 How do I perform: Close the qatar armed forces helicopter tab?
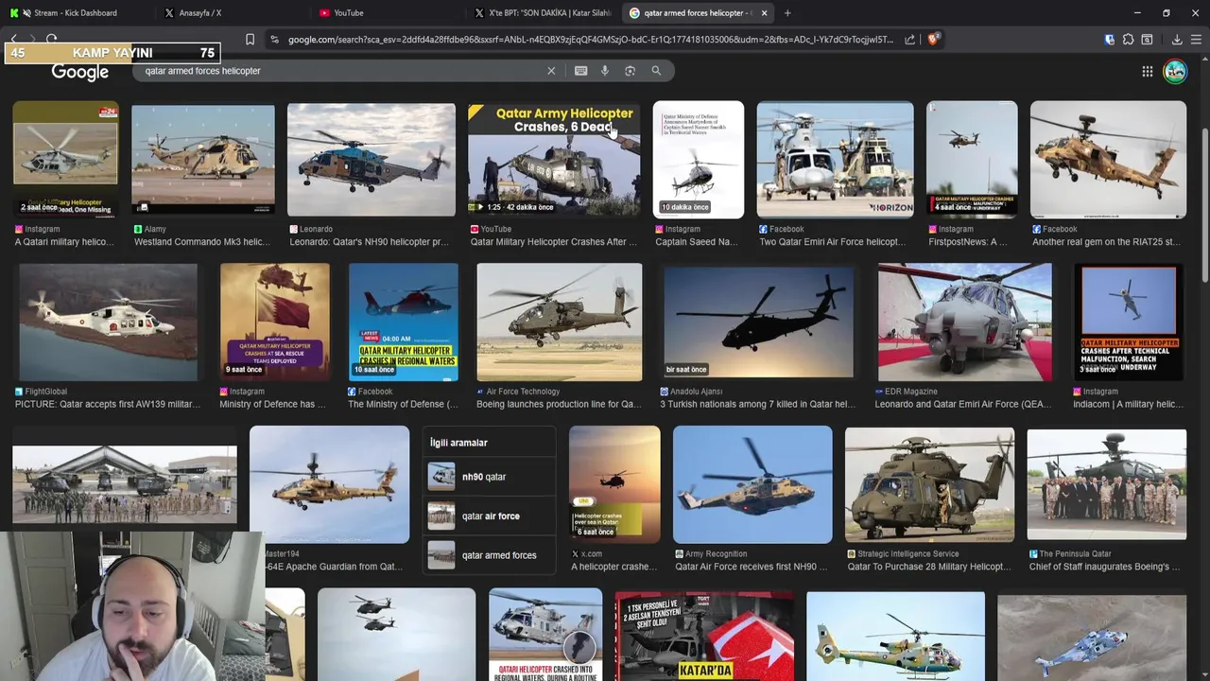click(764, 13)
